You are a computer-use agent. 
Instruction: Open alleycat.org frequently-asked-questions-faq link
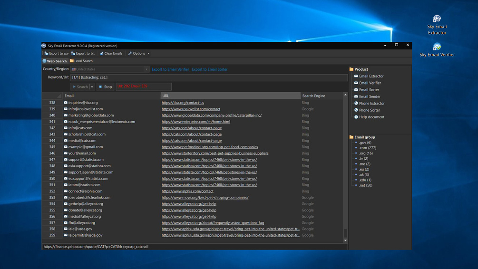click(x=213, y=223)
